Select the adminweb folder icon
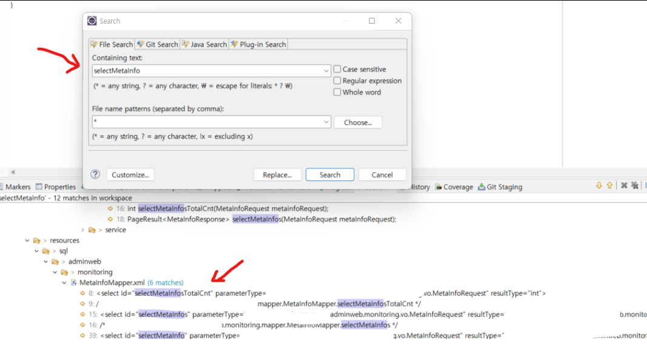Image resolution: width=647 pixels, height=344 pixels. (x=55, y=262)
